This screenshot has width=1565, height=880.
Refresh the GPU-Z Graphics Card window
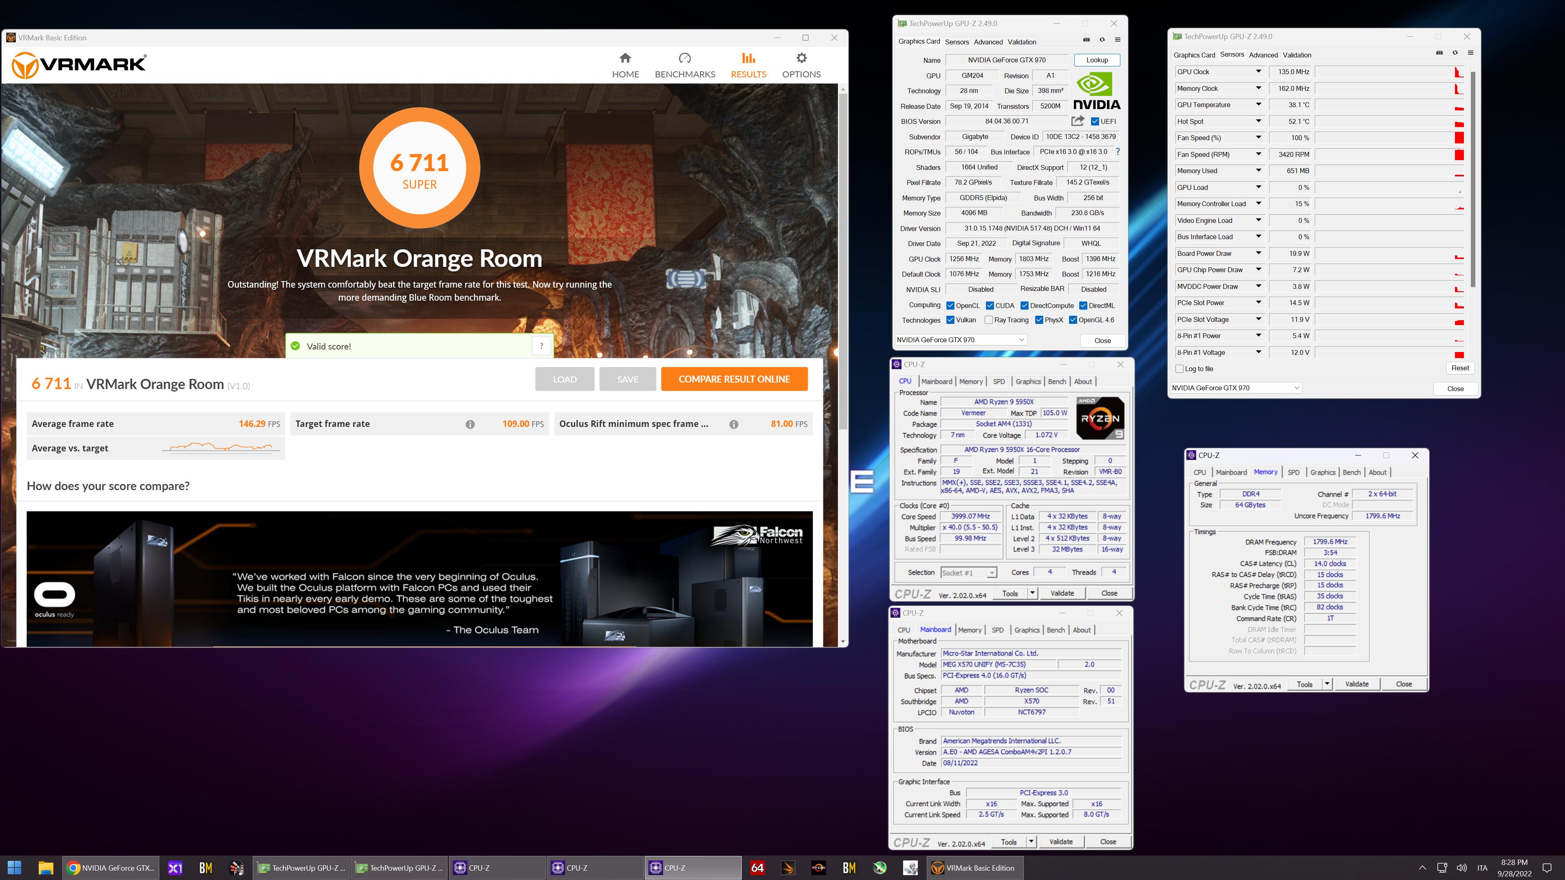tap(1102, 40)
